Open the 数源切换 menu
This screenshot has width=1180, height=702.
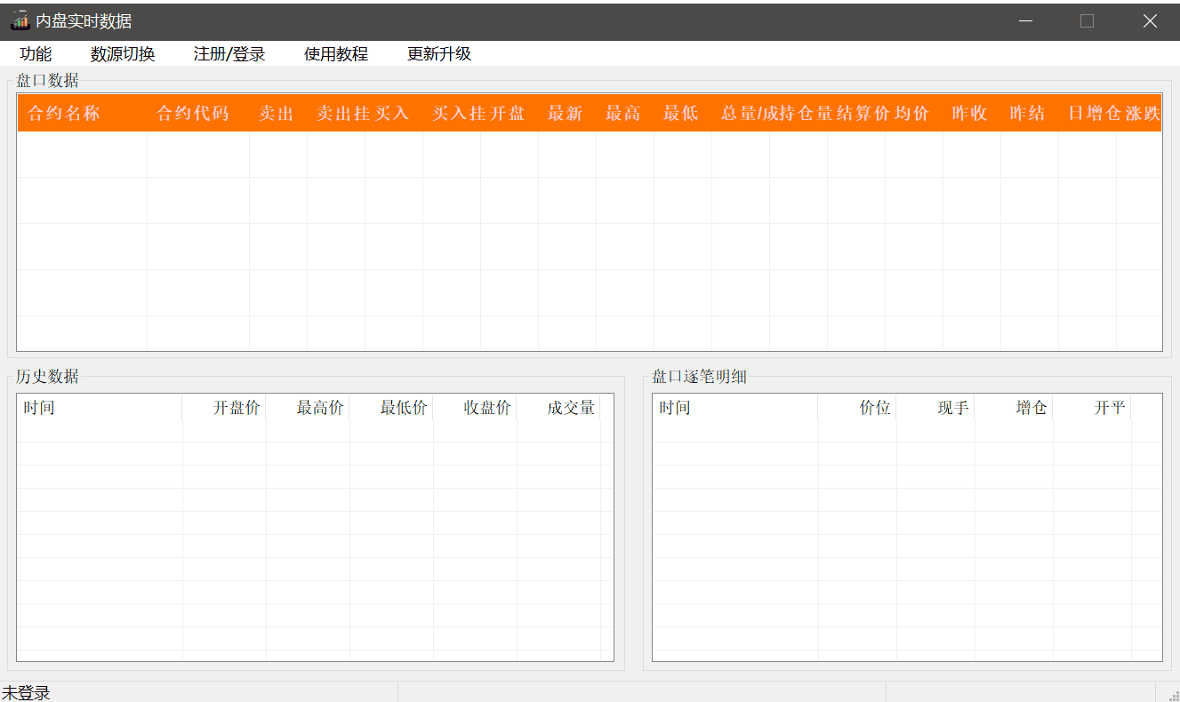pyautogui.click(x=123, y=54)
